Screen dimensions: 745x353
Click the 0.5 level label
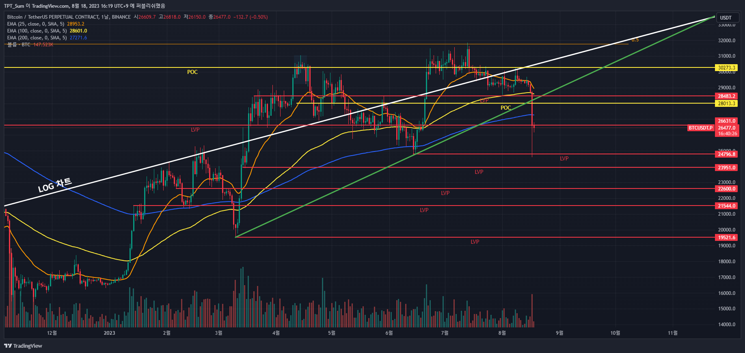[x=635, y=40]
